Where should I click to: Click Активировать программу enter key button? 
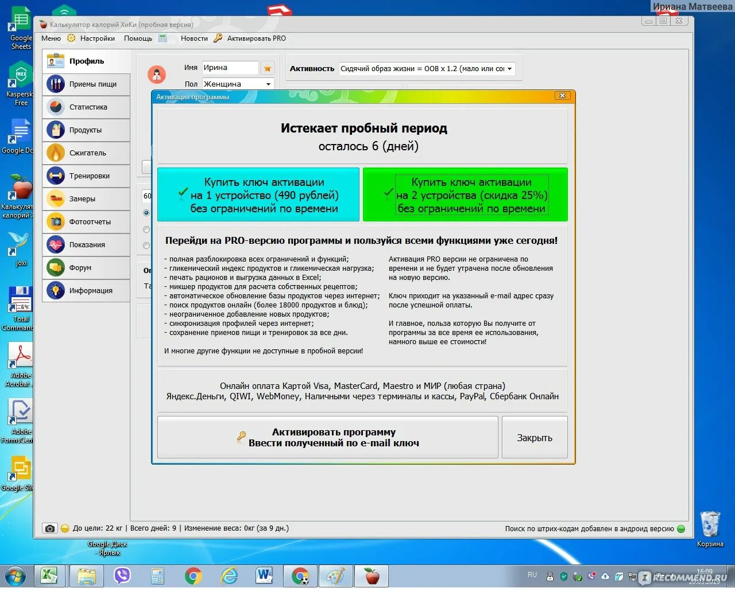pyautogui.click(x=328, y=437)
